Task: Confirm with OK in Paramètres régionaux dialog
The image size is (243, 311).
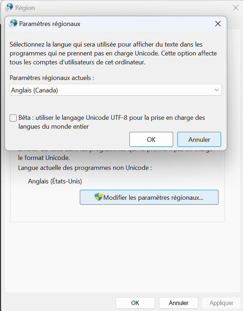Action: coord(151,139)
